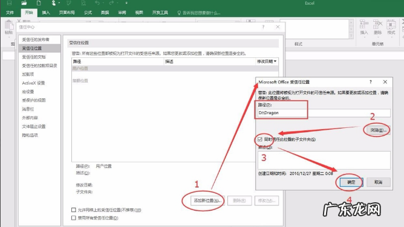
Task: Switch to the 插入 ribbon tab
Action: pos(46,13)
